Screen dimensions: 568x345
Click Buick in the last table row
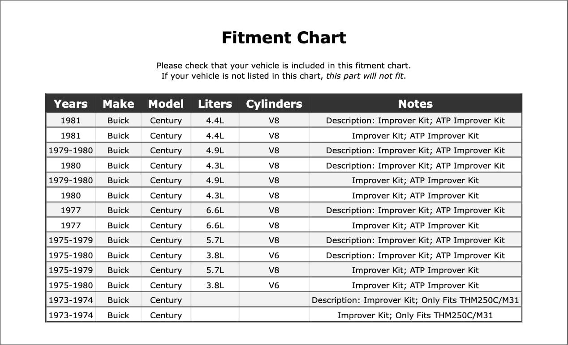(118, 315)
